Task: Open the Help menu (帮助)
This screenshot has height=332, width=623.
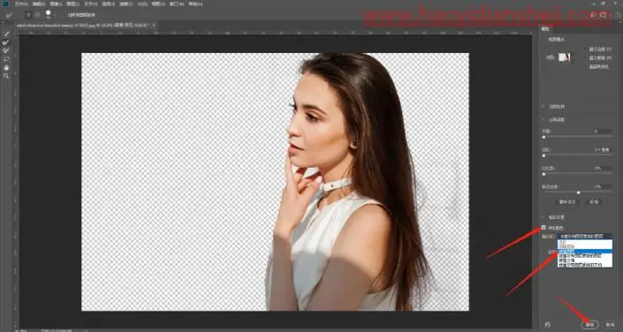Action: click(195, 4)
